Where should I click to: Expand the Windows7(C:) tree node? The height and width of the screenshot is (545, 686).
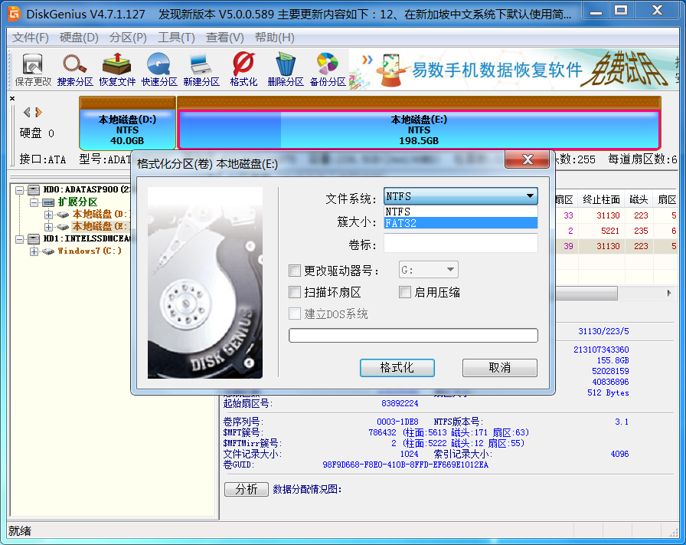34,251
